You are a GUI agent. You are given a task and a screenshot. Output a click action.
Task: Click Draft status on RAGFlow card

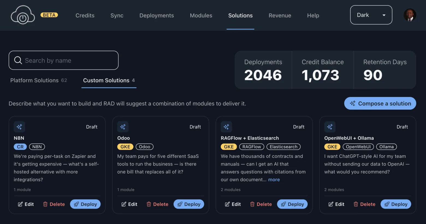click(299, 127)
